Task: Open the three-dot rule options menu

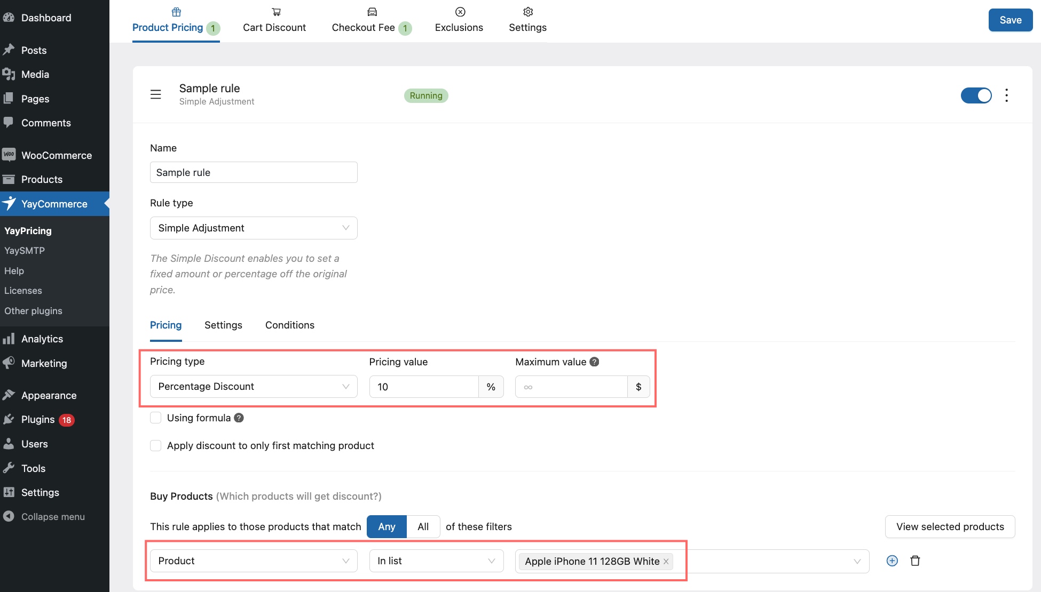Action: (x=1006, y=95)
